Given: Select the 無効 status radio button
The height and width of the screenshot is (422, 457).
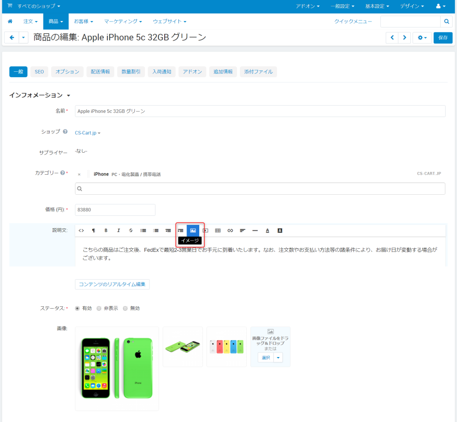Looking at the screenshot, I should (x=125, y=308).
